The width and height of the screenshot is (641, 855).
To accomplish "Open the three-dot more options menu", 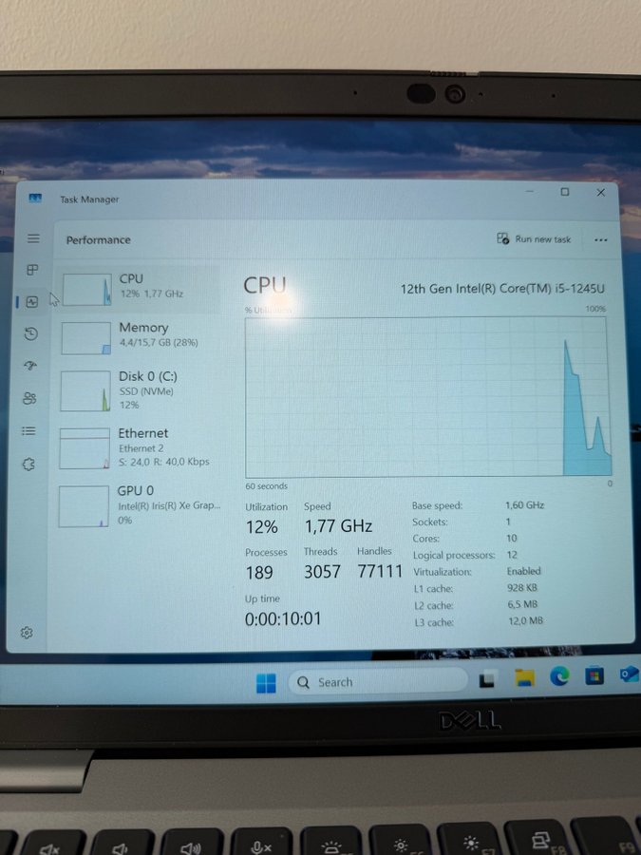I will point(600,240).
